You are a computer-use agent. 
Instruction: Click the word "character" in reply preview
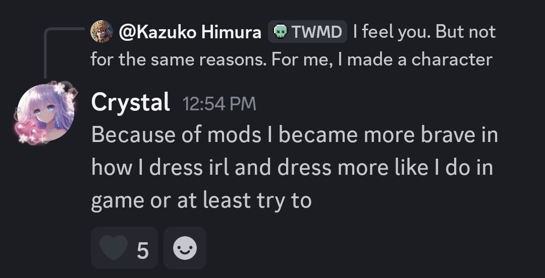tap(452, 59)
